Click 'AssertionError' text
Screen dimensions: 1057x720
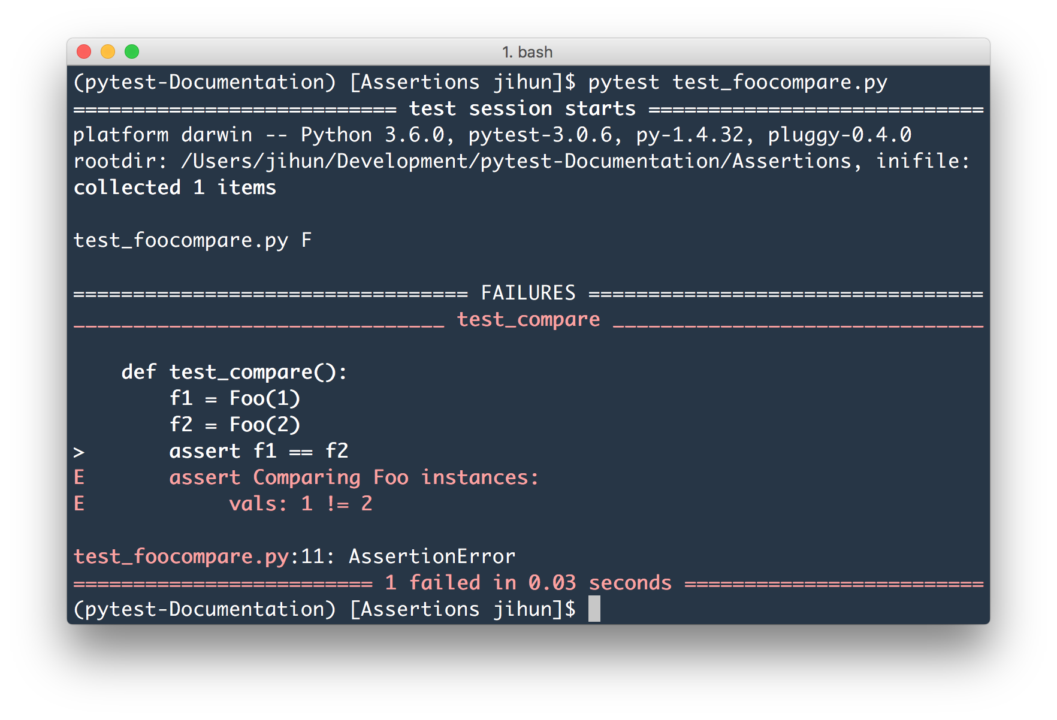coord(432,556)
